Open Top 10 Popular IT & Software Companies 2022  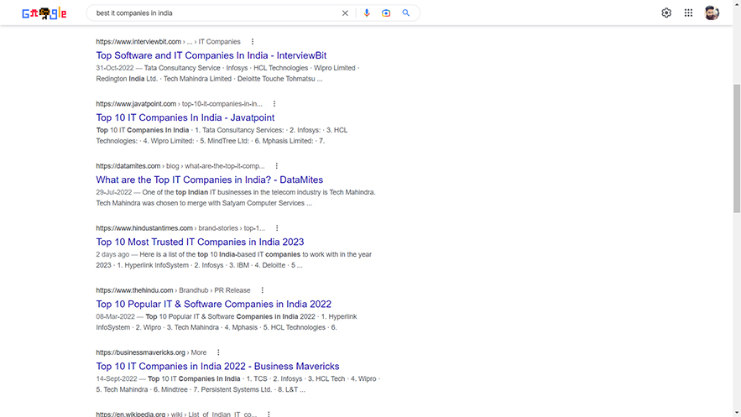click(x=214, y=304)
